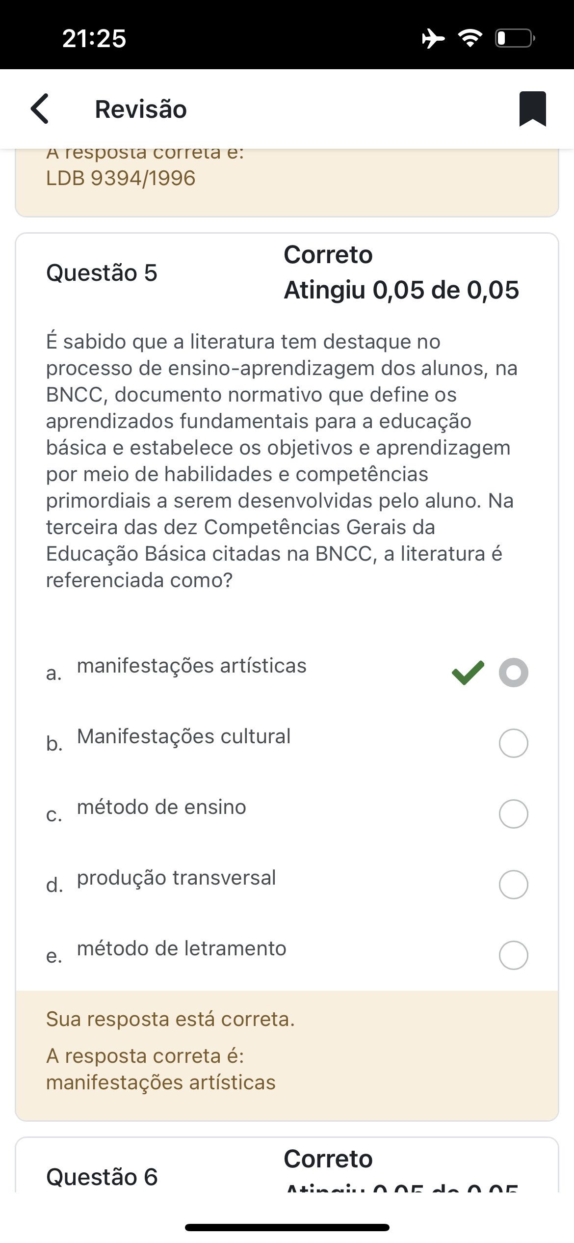
Task: Tap the 'LDB 9394/1996' answer text
Action: tap(121, 178)
